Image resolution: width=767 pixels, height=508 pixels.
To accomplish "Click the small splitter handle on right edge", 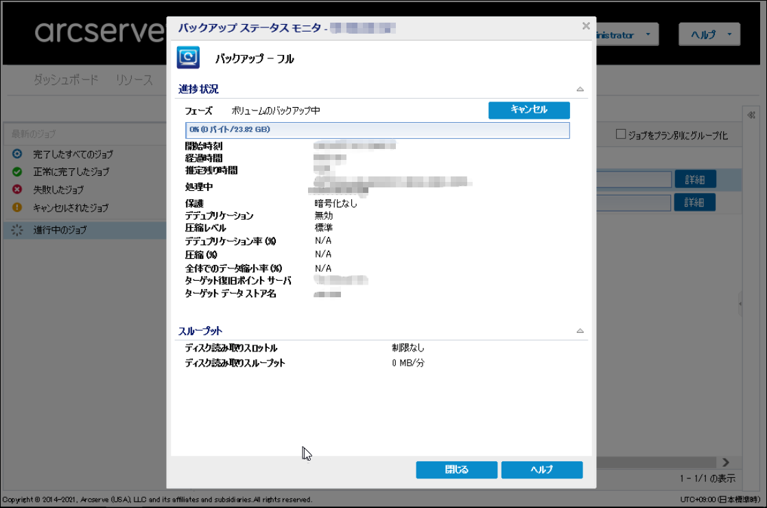I will (740, 304).
